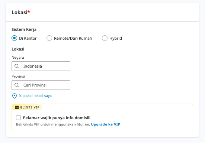
Task: Select the Hybrid work option
Action: click(105, 38)
